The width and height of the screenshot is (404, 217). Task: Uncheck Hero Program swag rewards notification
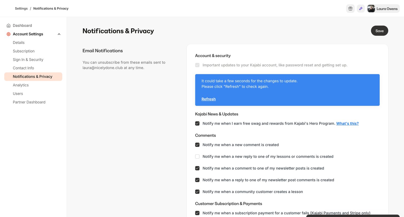click(x=197, y=123)
